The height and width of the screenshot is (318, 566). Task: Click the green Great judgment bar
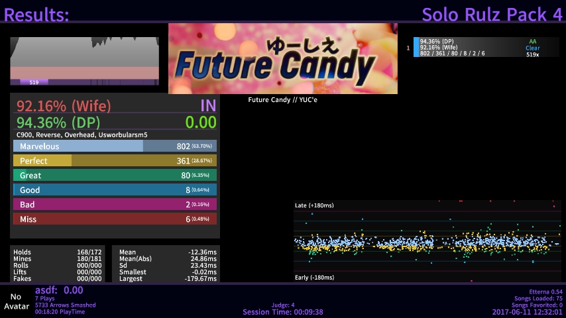(x=115, y=176)
